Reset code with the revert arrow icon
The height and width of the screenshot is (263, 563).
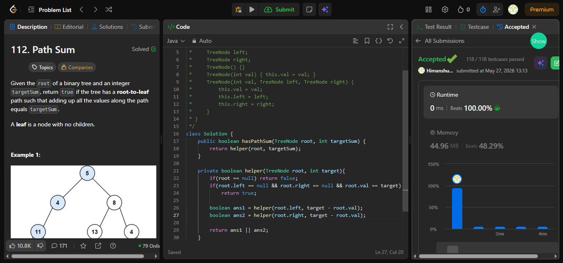click(389, 41)
